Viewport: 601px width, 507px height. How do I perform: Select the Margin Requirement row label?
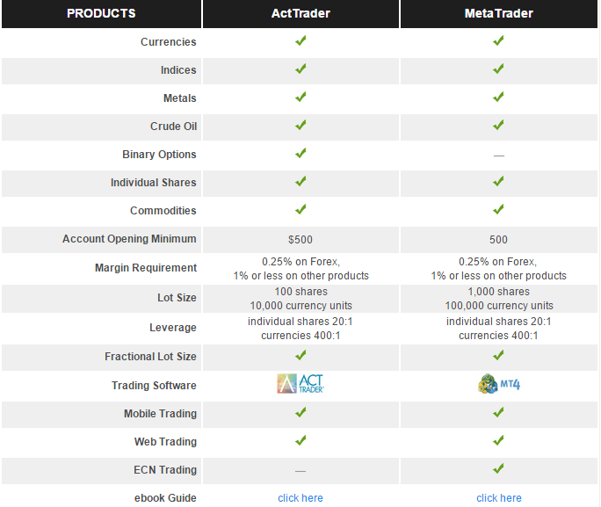(146, 267)
